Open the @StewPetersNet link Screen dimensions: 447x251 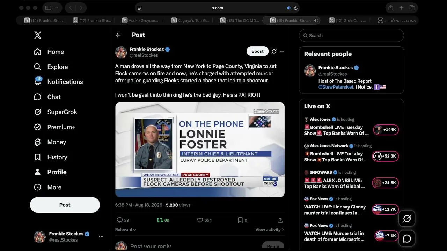coord(336,87)
